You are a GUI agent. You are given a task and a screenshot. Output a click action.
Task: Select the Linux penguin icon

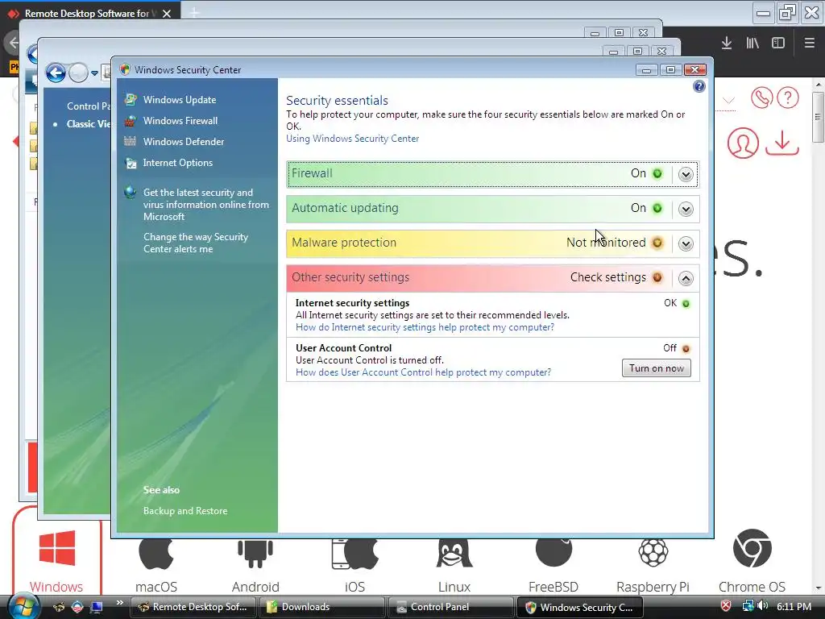454,554
